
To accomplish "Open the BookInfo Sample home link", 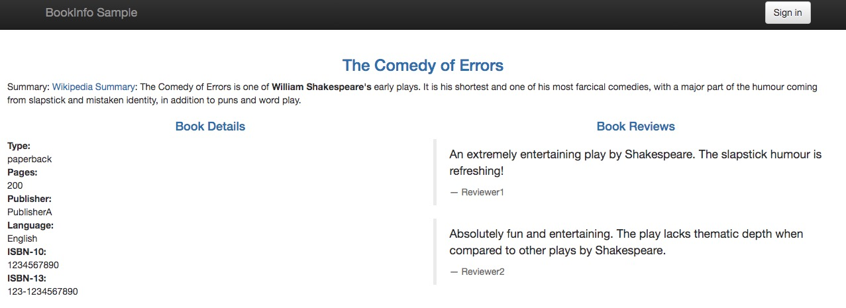I will click(x=91, y=13).
